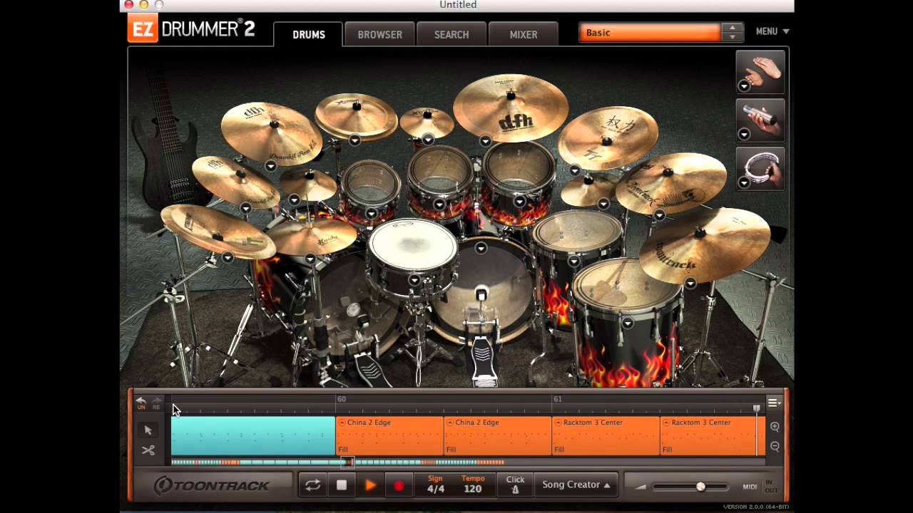Open the MENU dropdown

[x=772, y=31]
